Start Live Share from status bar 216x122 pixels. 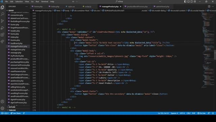tap(16, 113)
